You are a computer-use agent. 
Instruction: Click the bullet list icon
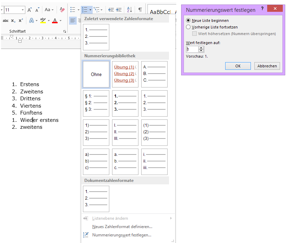point(73,10)
